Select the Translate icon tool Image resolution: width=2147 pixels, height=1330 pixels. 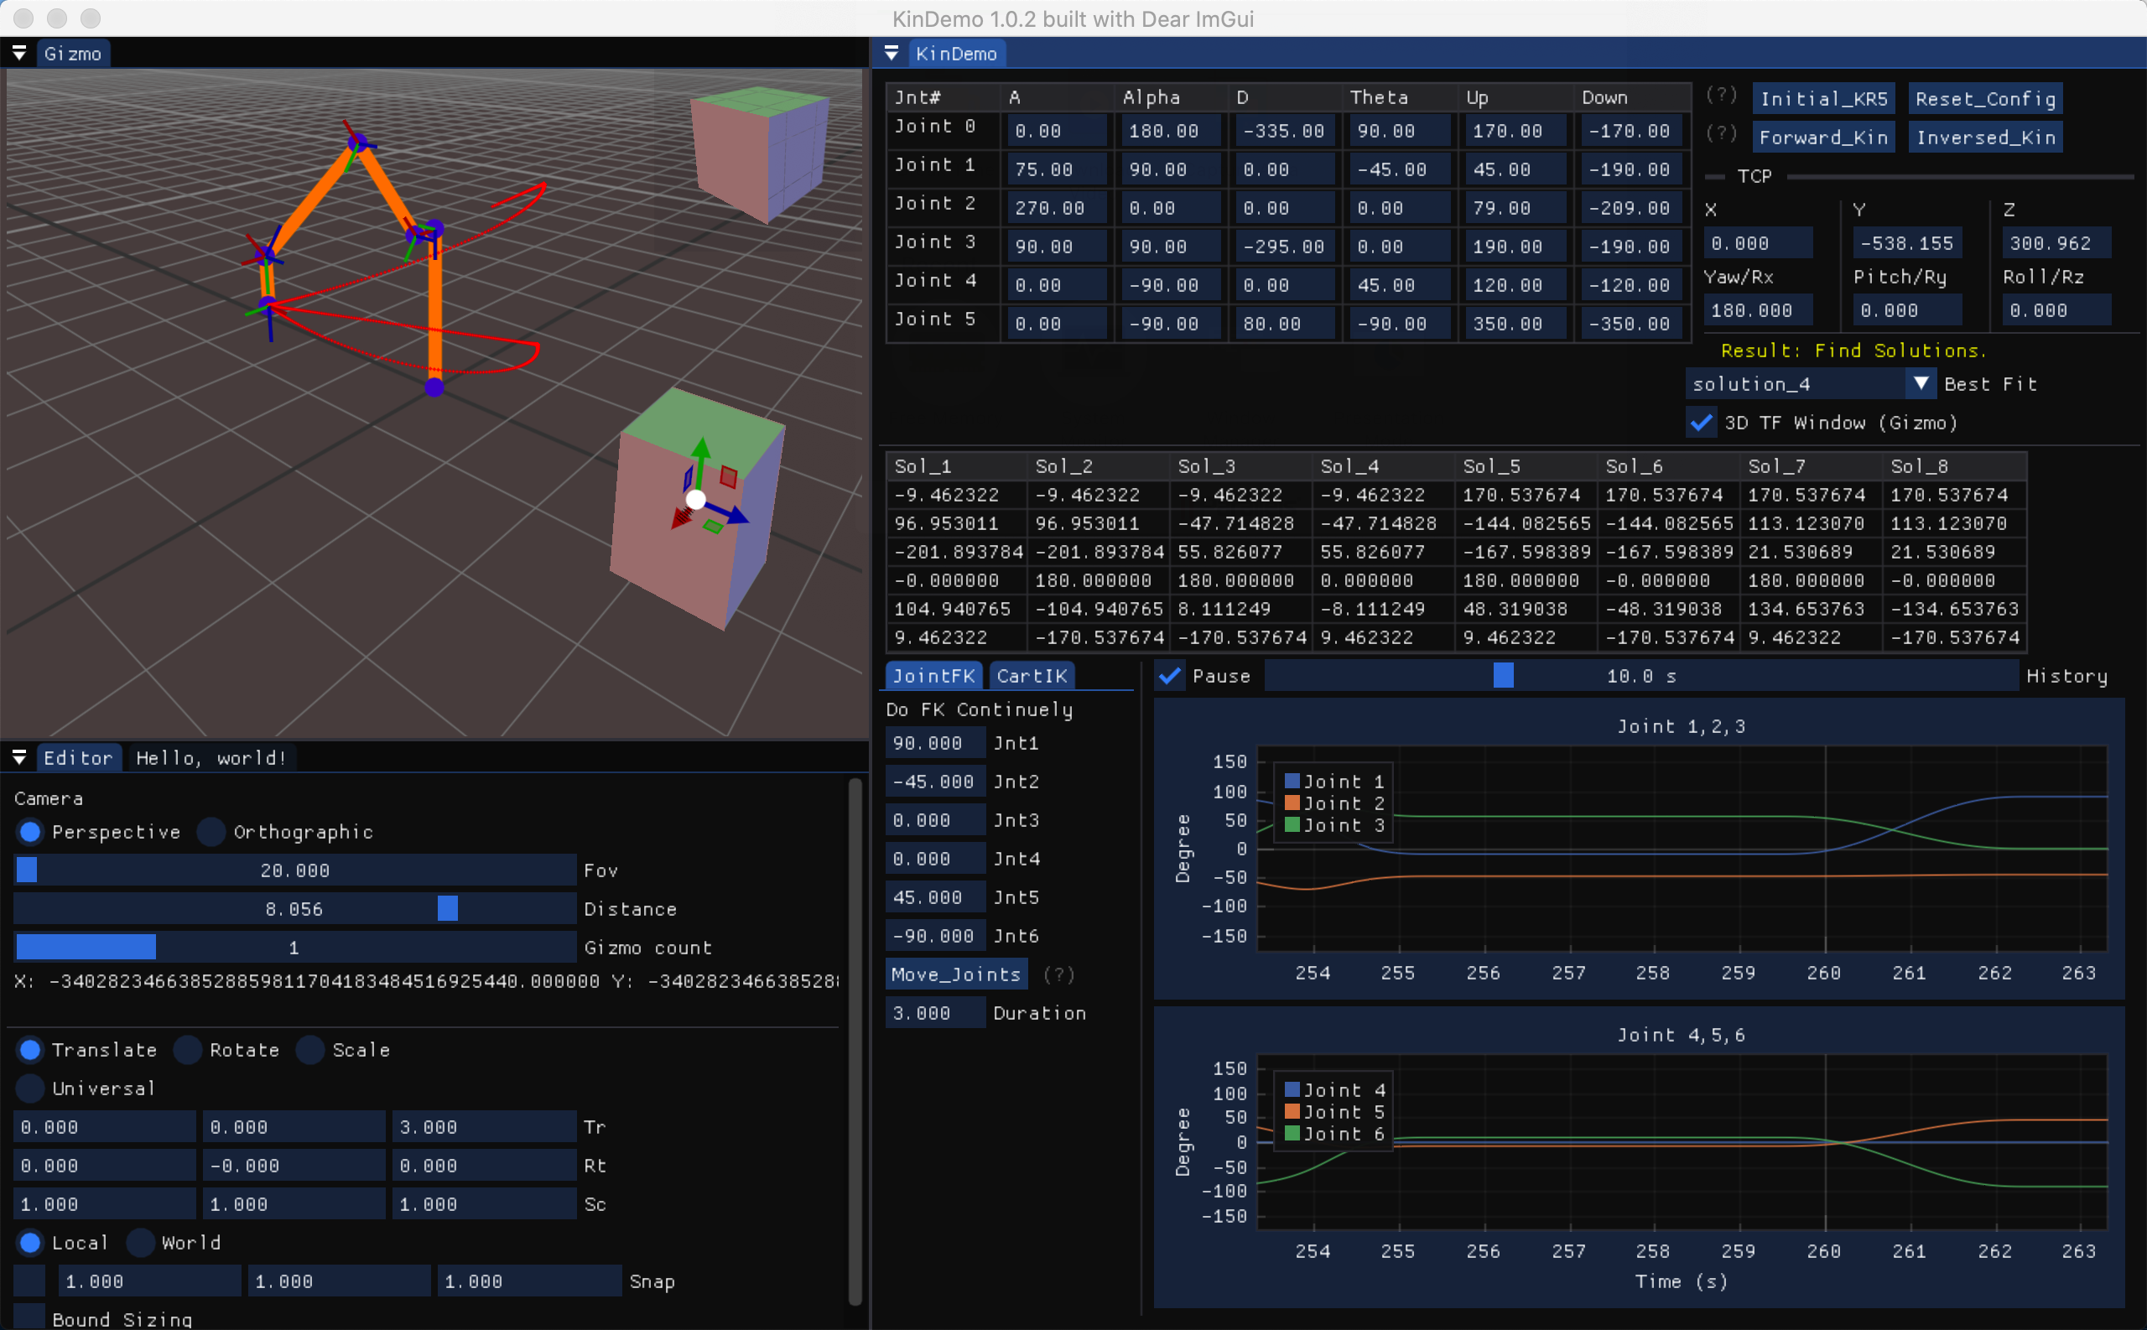click(26, 1049)
